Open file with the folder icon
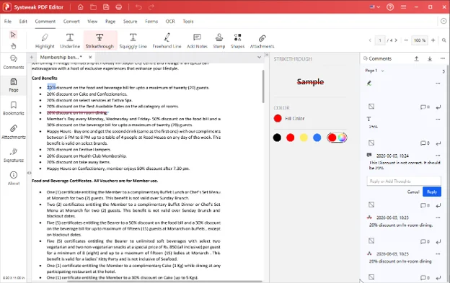Image resolution: width=450 pixels, height=283 pixels. click(x=93, y=7)
